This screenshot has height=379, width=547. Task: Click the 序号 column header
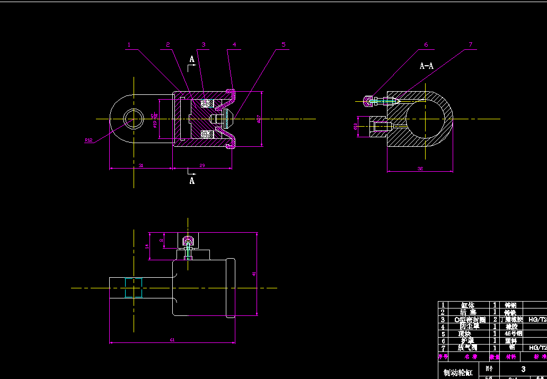443,357
